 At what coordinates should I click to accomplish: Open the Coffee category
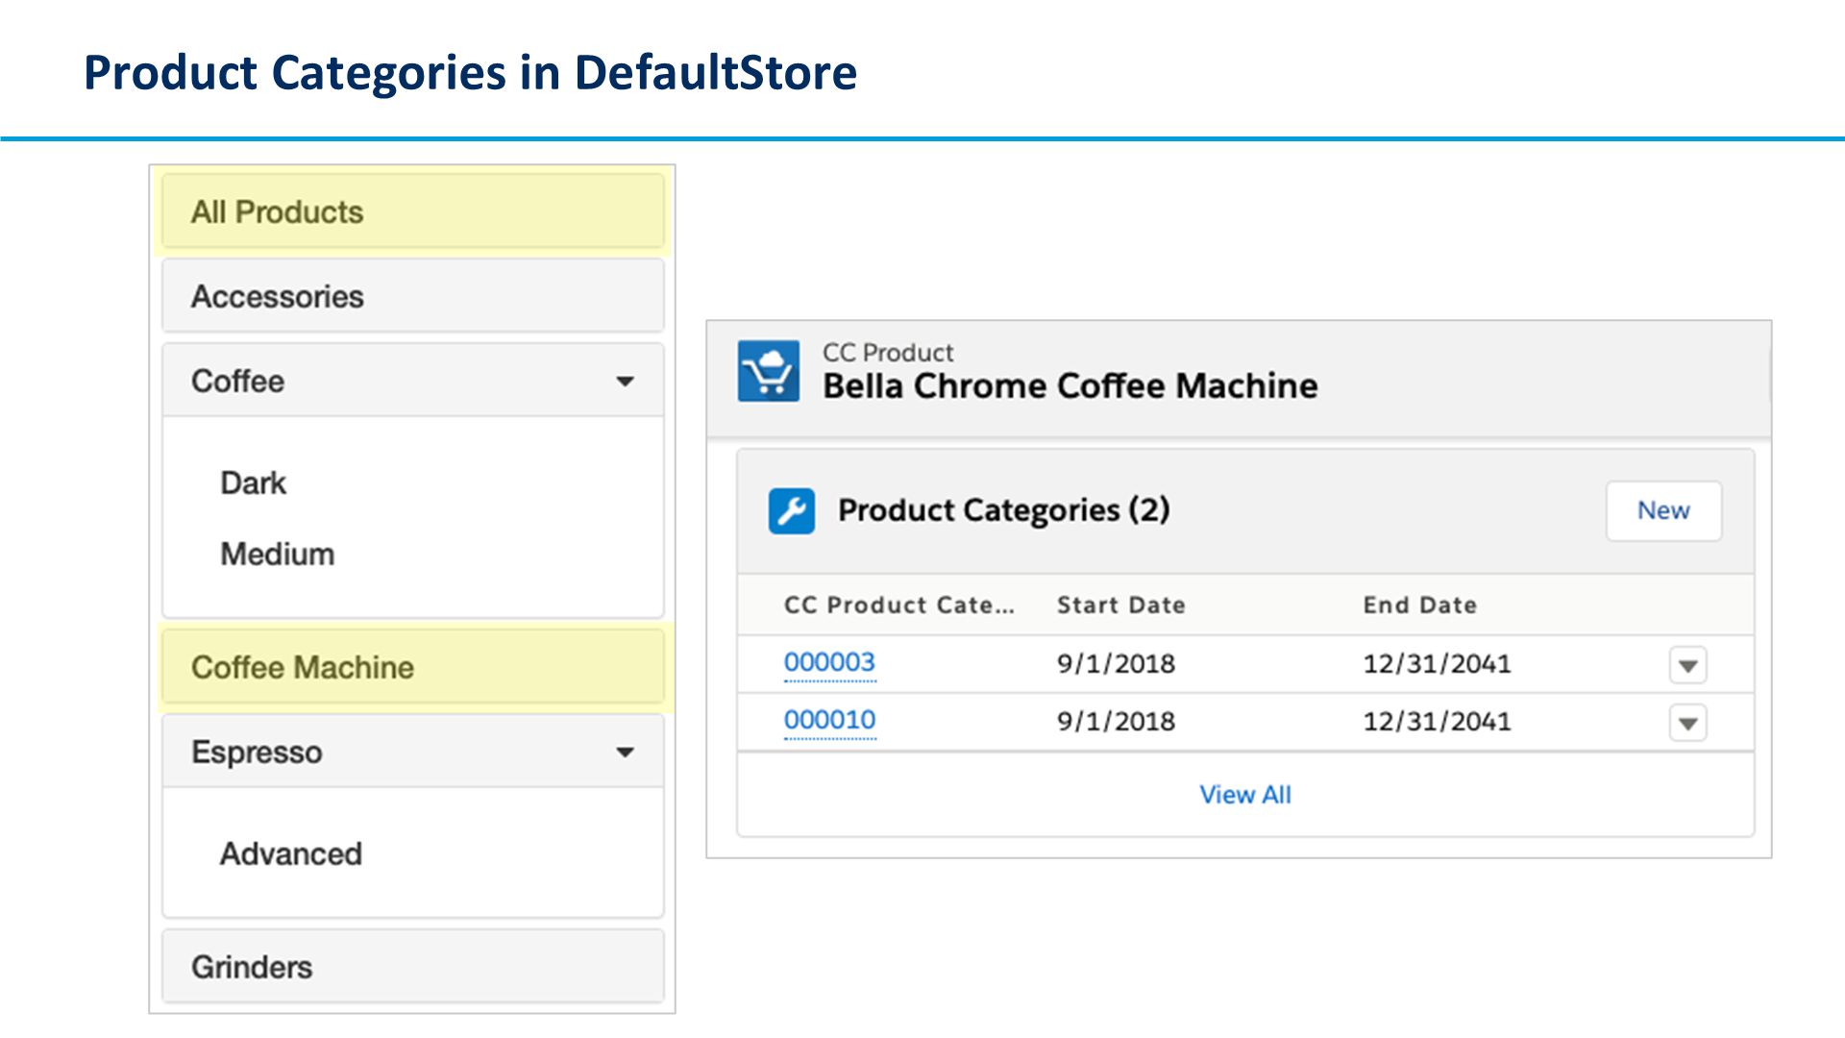pos(413,381)
